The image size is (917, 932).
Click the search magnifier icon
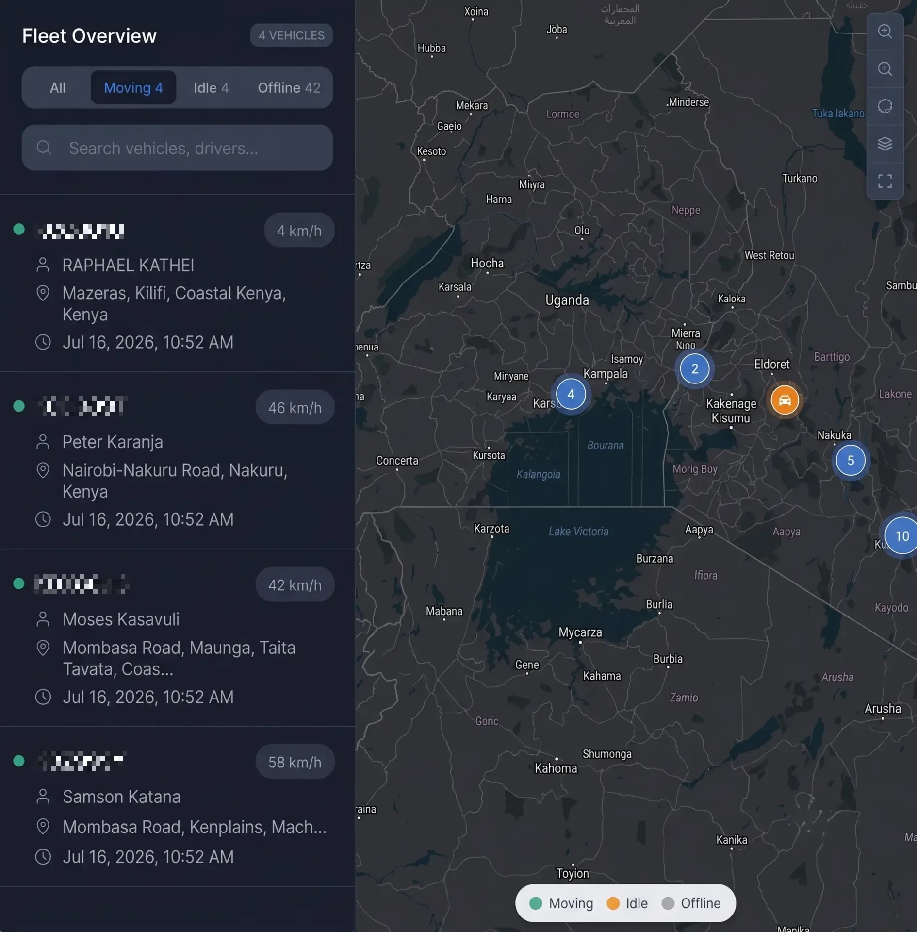click(44, 148)
